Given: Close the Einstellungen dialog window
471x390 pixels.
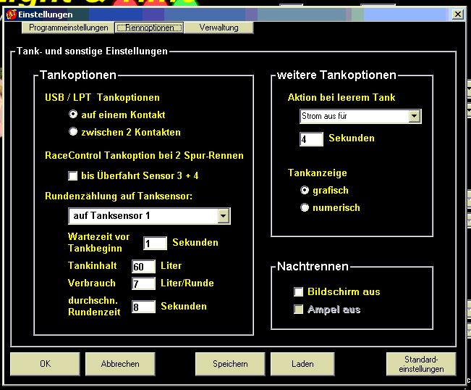Looking at the screenshot, I should coord(457,14).
